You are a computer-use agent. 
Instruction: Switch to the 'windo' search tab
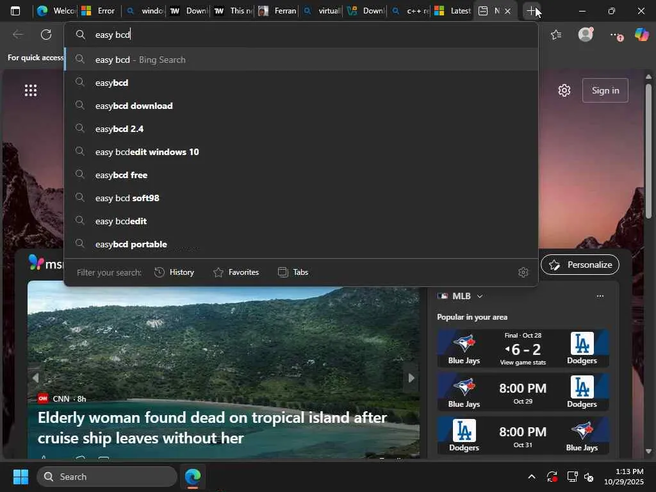point(144,11)
